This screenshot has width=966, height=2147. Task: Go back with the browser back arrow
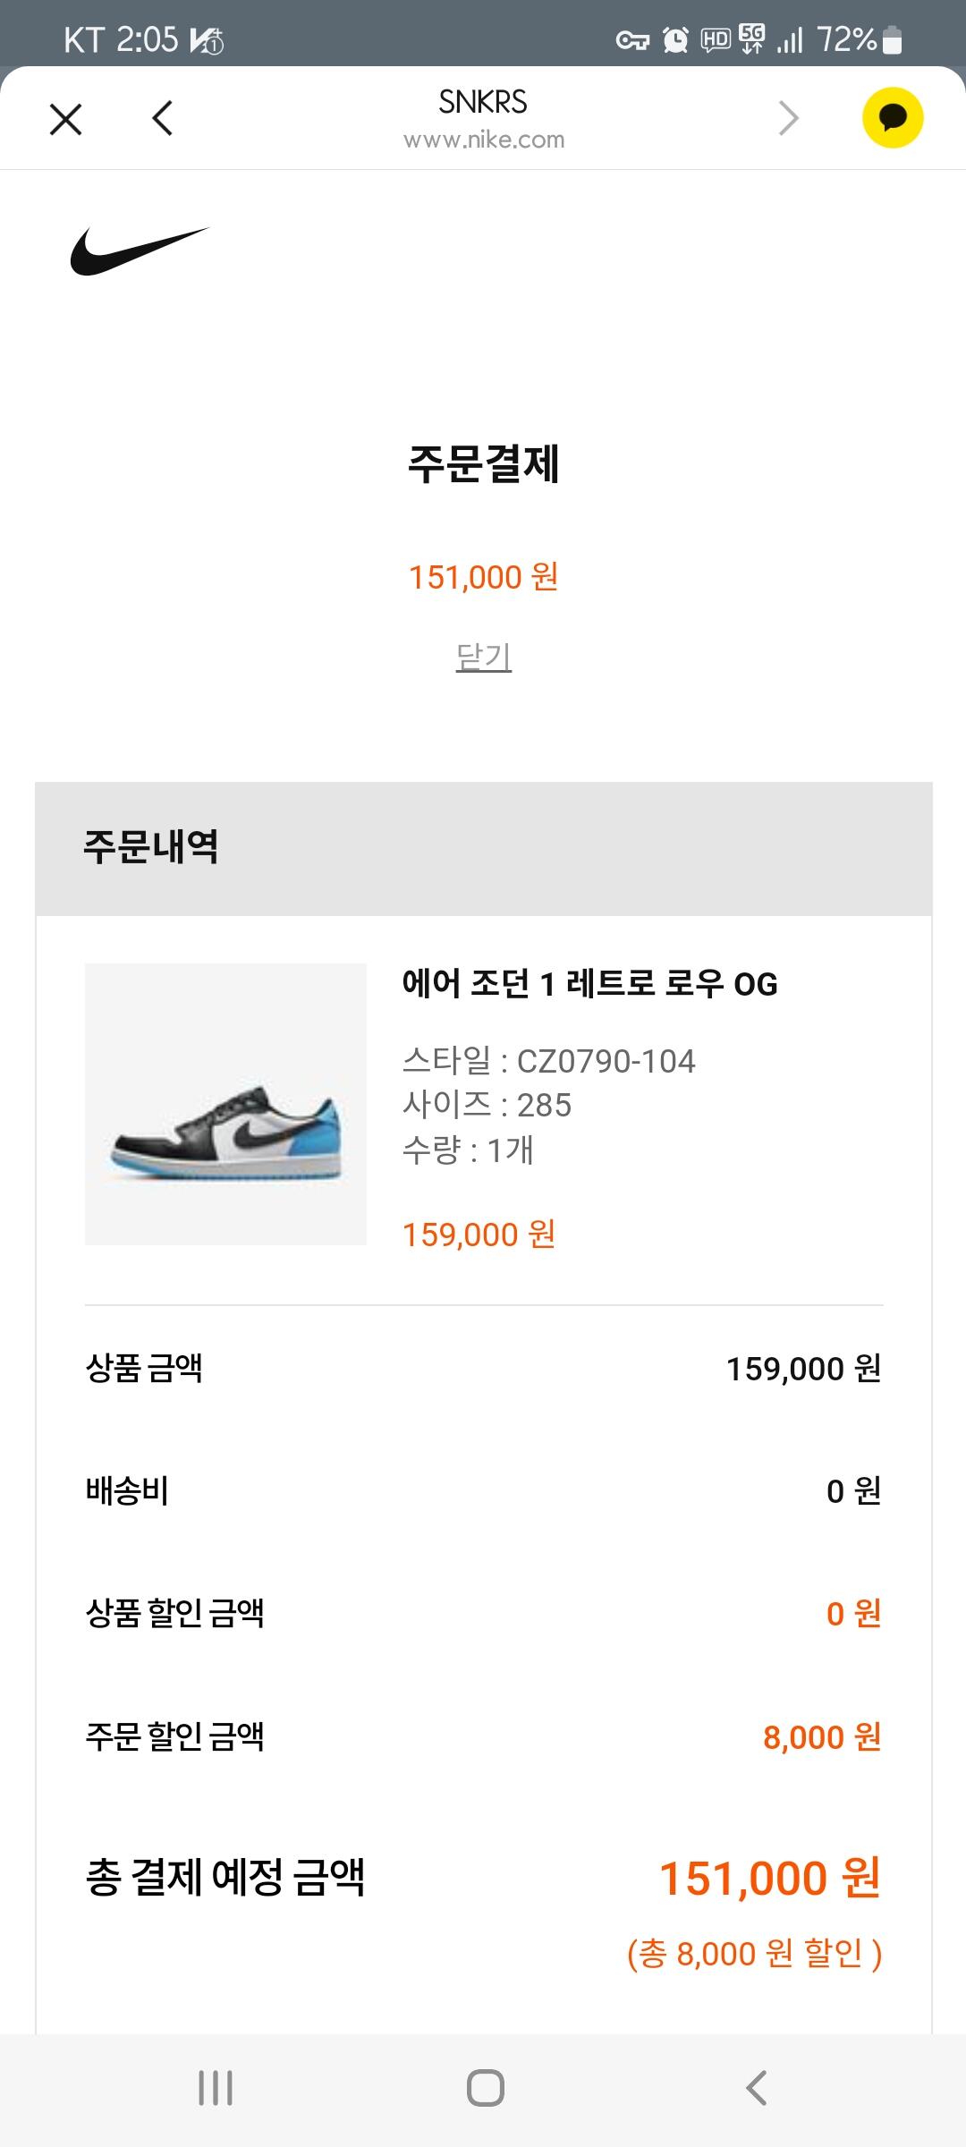point(162,118)
